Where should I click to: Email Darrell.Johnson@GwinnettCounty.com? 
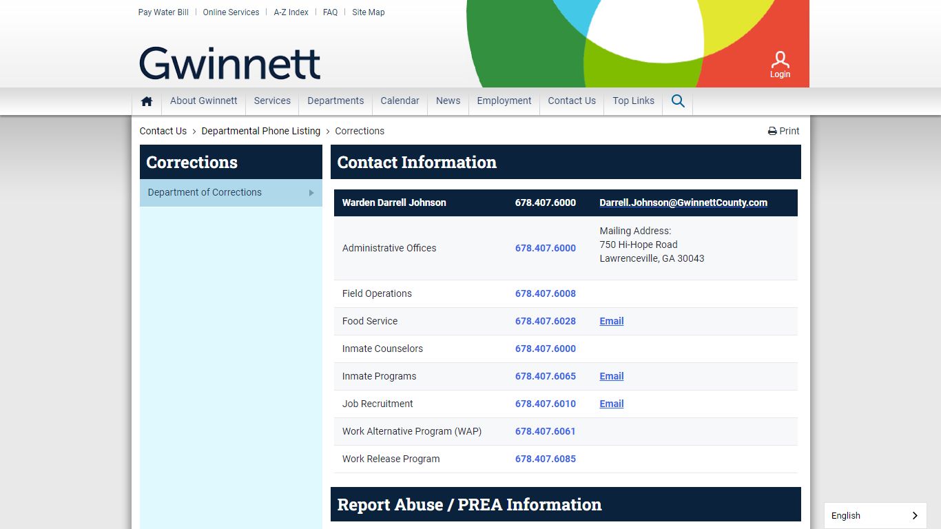(683, 203)
